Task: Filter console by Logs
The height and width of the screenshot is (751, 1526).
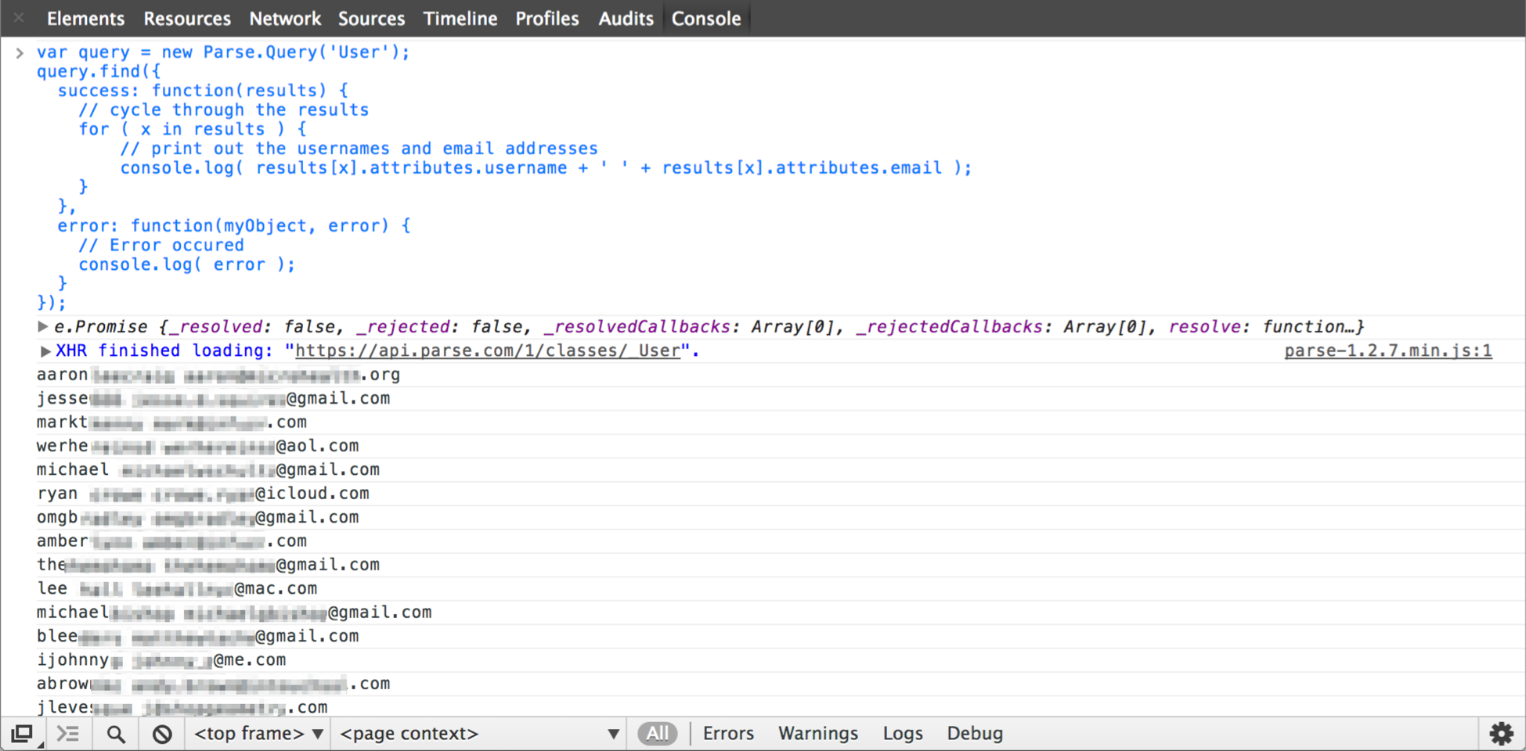Action: tap(903, 734)
